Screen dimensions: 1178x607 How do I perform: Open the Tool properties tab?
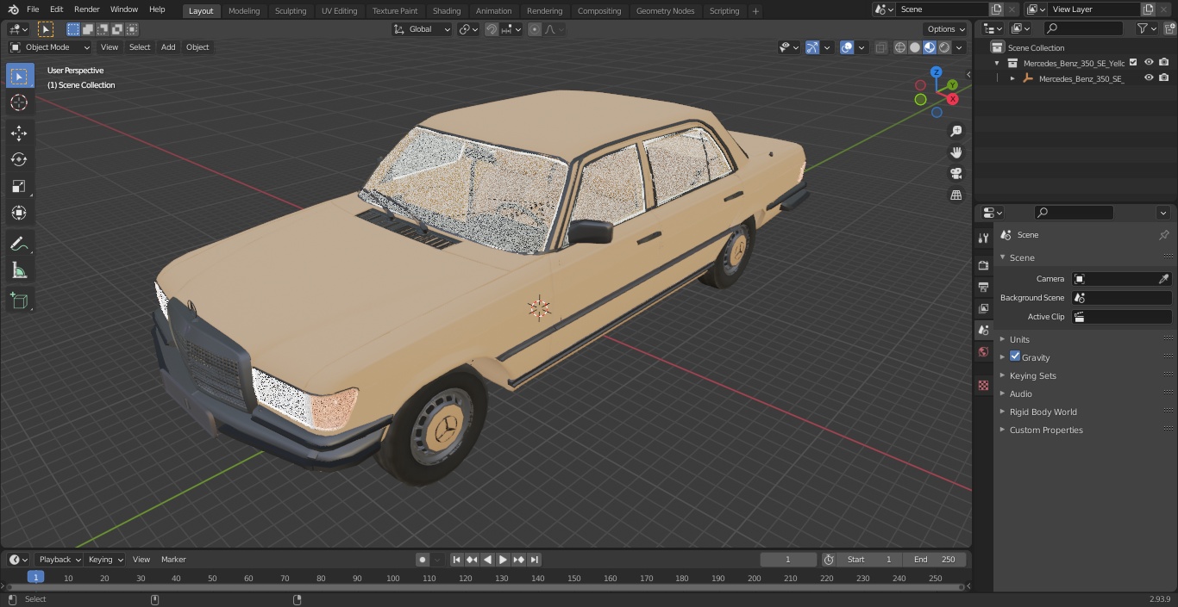pos(983,238)
